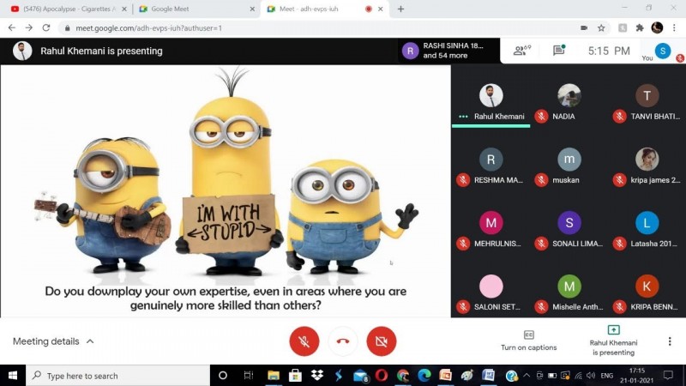The height and width of the screenshot is (386, 686).
Task: Open Chrome three-dot menu
Action: pyautogui.click(x=674, y=27)
